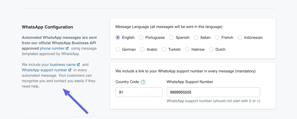Image resolution: width=297 pixels, height=119 pixels.
Task: Click the Country Code help question-mark icon
Action: tap(143, 82)
